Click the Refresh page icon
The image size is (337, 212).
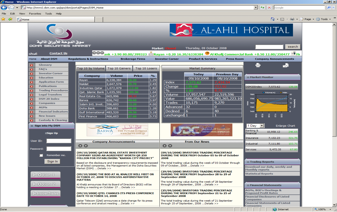pos(262,8)
